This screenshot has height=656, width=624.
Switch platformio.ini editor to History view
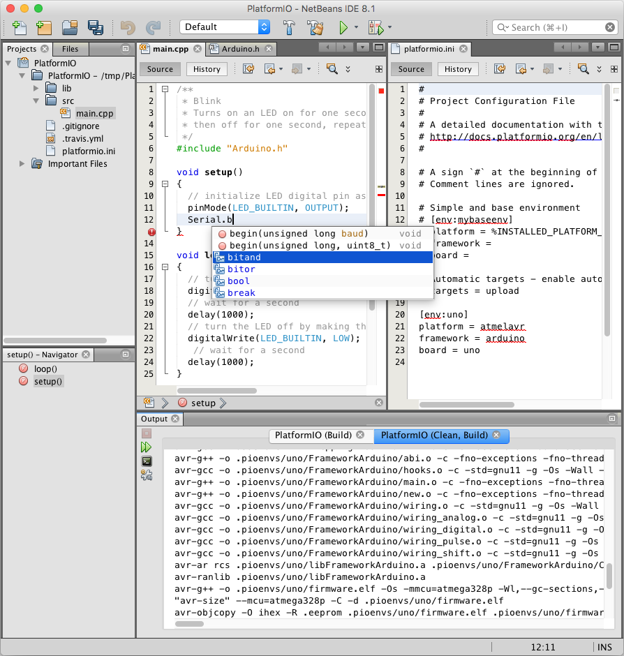coord(458,69)
